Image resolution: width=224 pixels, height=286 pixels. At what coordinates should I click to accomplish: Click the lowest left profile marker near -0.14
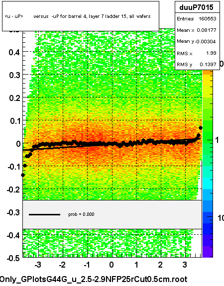click(x=23, y=175)
